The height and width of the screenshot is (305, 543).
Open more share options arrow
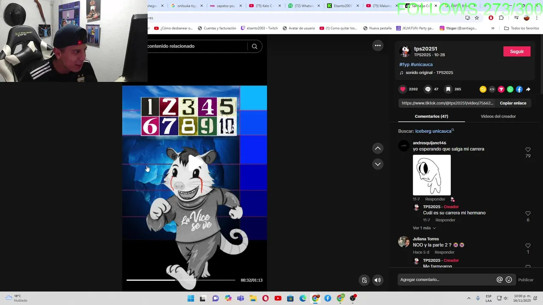coord(528,89)
